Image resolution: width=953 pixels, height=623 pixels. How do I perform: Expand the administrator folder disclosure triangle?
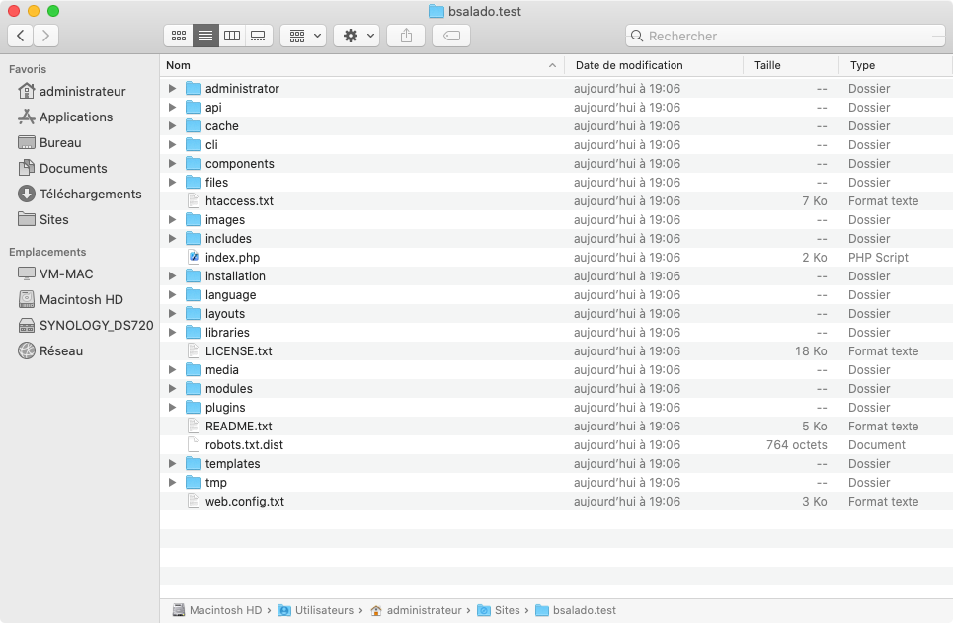coord(173,89)
